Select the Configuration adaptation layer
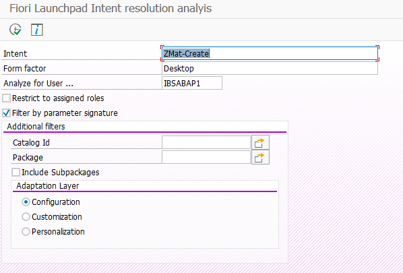The image size is (403, 273). click(x=26, y=202)
